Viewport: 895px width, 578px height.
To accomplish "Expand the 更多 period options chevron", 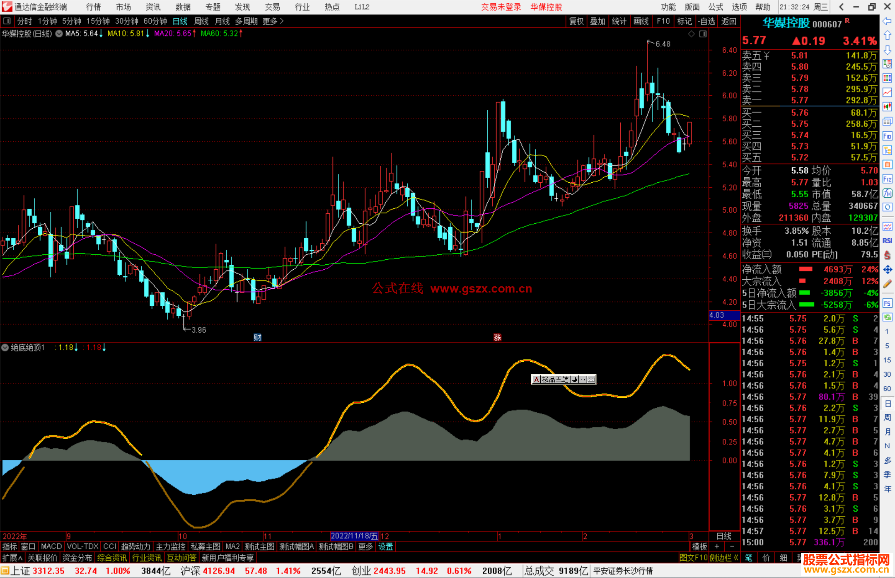I will point(282,21).
